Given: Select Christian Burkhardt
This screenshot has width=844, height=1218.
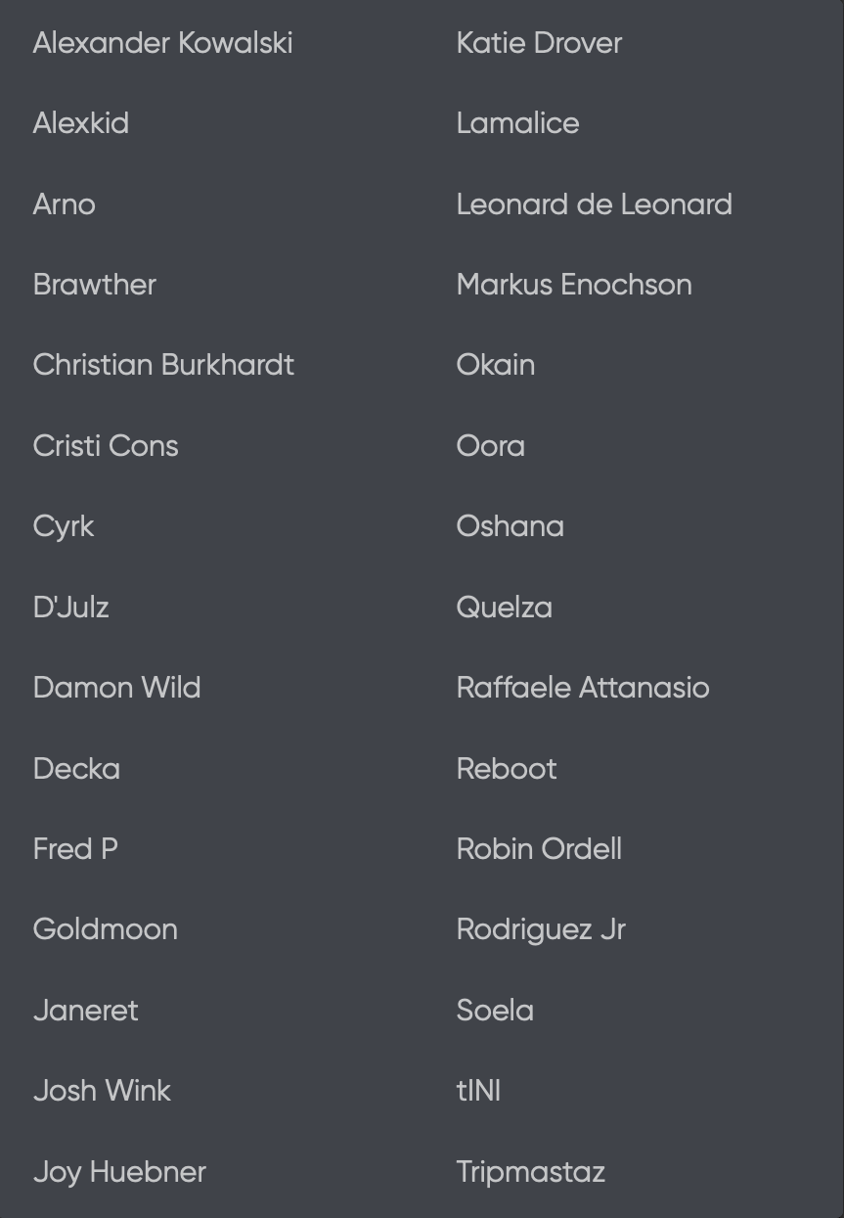Looking at the screenshot, I should pyautogui.click(x=163, y=365).
